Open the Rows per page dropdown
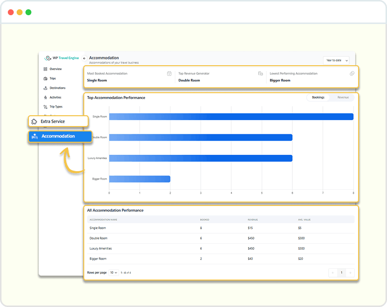Screen dimensions: 387x307 click(x=114, y=273)
